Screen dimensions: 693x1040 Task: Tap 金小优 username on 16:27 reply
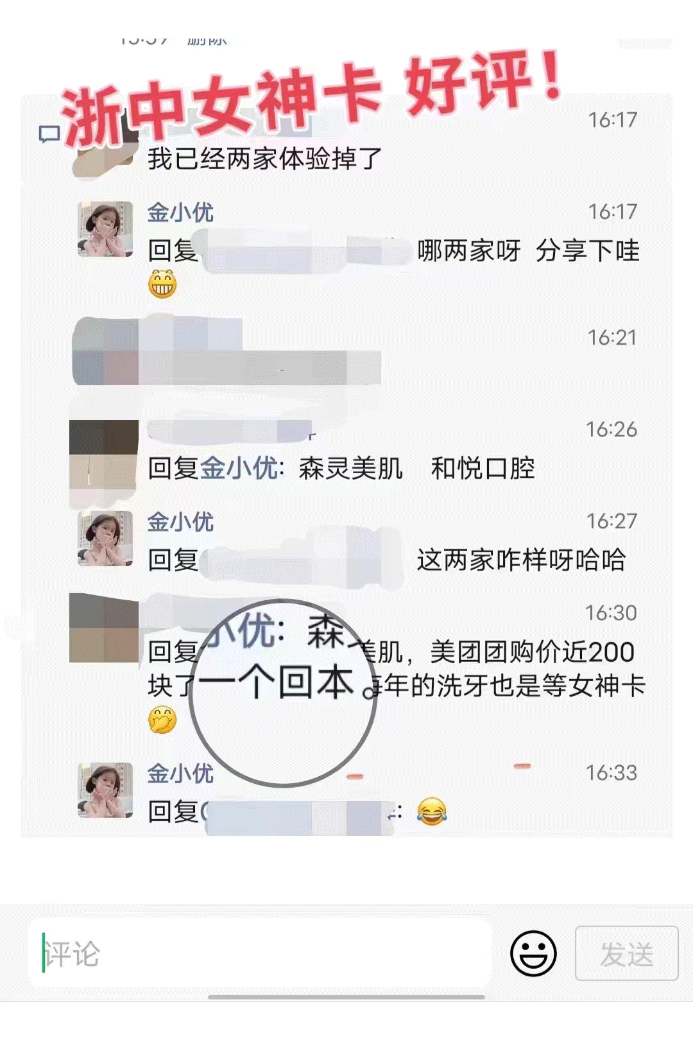(180, 522)
